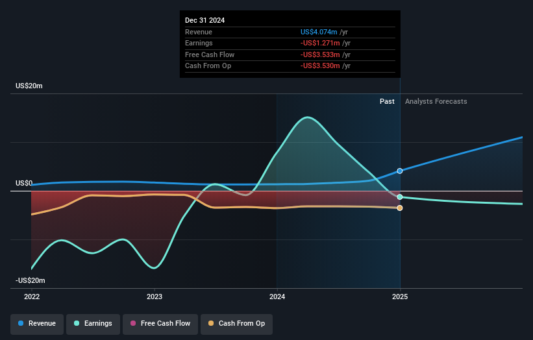
Task: Click the Analysts Forecasts label
Action: (436, 102)
